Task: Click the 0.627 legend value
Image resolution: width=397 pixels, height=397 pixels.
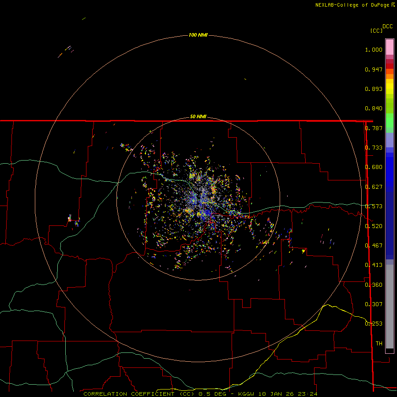Action: 374,187
